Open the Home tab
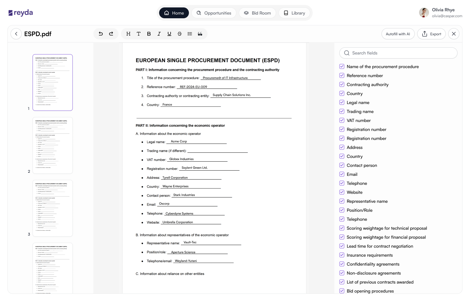The height and width of the screenshot is (304, 469). 174,13
